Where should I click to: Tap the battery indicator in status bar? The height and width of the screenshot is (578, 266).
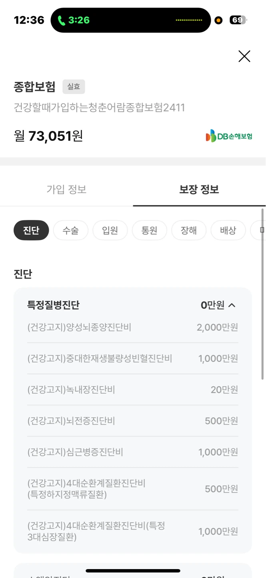(x=238, y=20)
